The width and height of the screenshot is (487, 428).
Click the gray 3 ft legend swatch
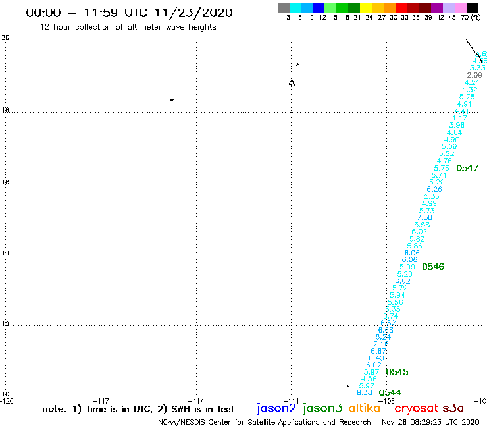click(284, 8)
